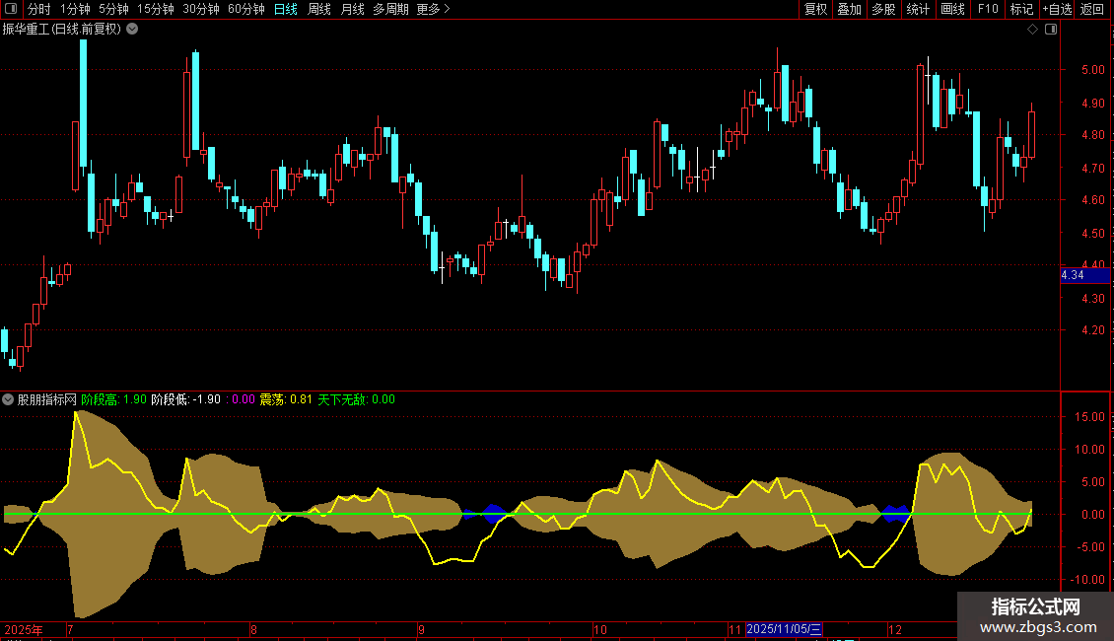
Task: Add stock with +自选 button
Action: (1057, 9)
